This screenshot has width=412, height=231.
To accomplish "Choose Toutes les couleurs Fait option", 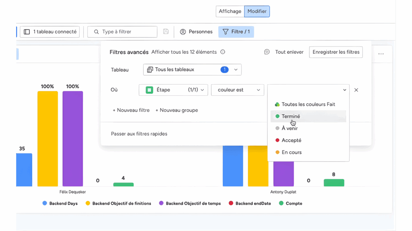I will pyautogui.click(x=308, y=104).
